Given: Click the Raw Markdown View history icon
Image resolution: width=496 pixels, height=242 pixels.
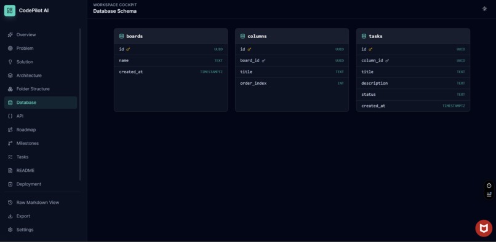Looking at the screenshot, I should (x=10, y=203).
